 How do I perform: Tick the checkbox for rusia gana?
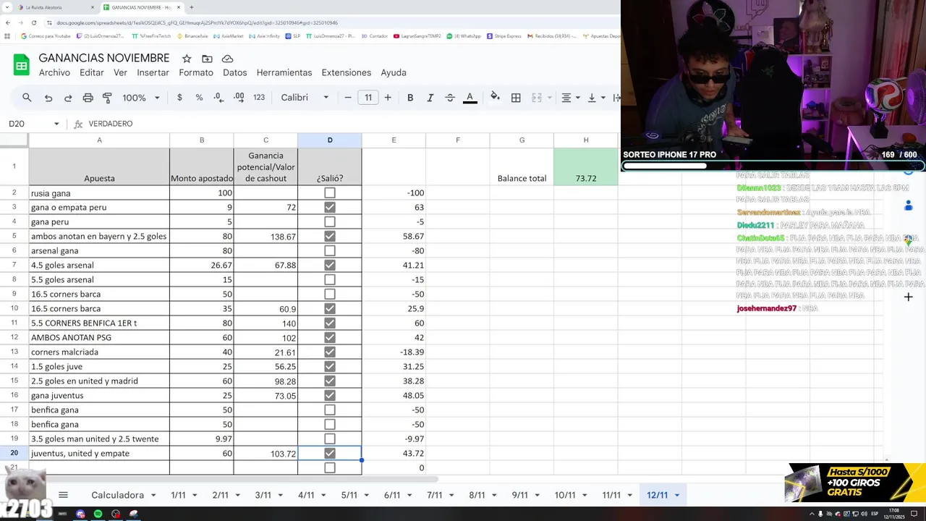(330, 193)
